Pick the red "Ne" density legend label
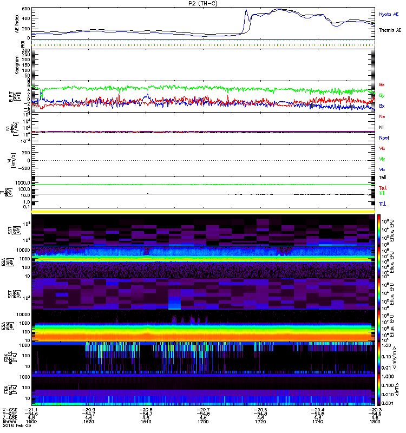This screenshot has width=406, height=433. tap(382, 116)
